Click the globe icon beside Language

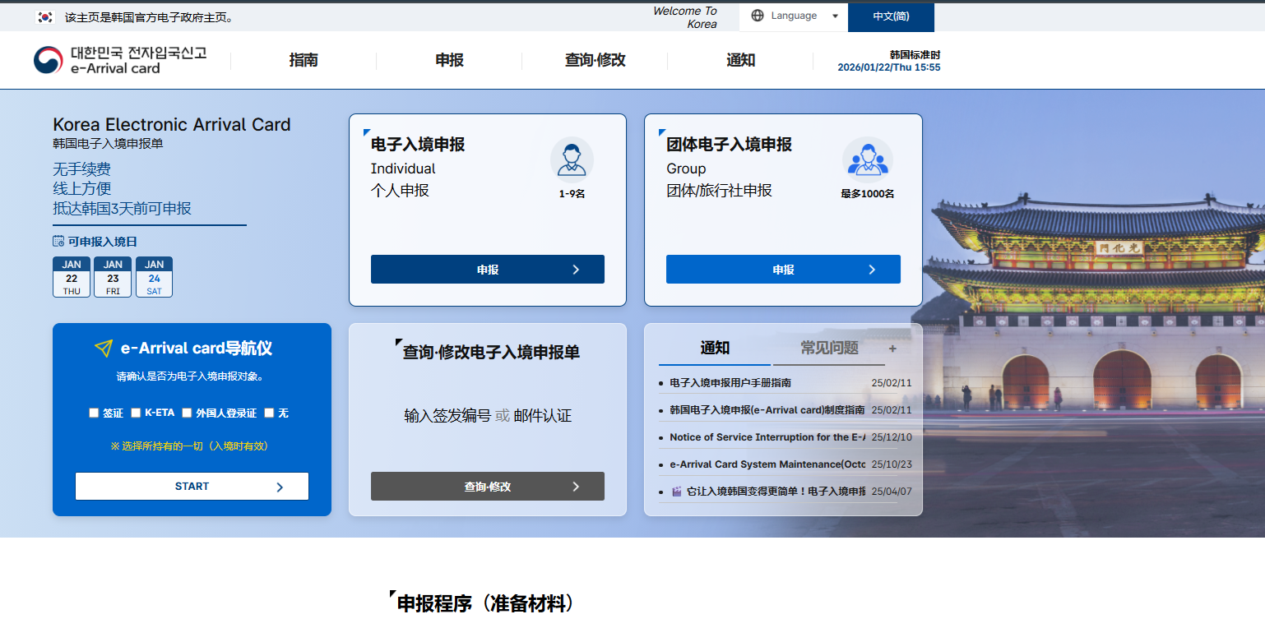point(758,16)
